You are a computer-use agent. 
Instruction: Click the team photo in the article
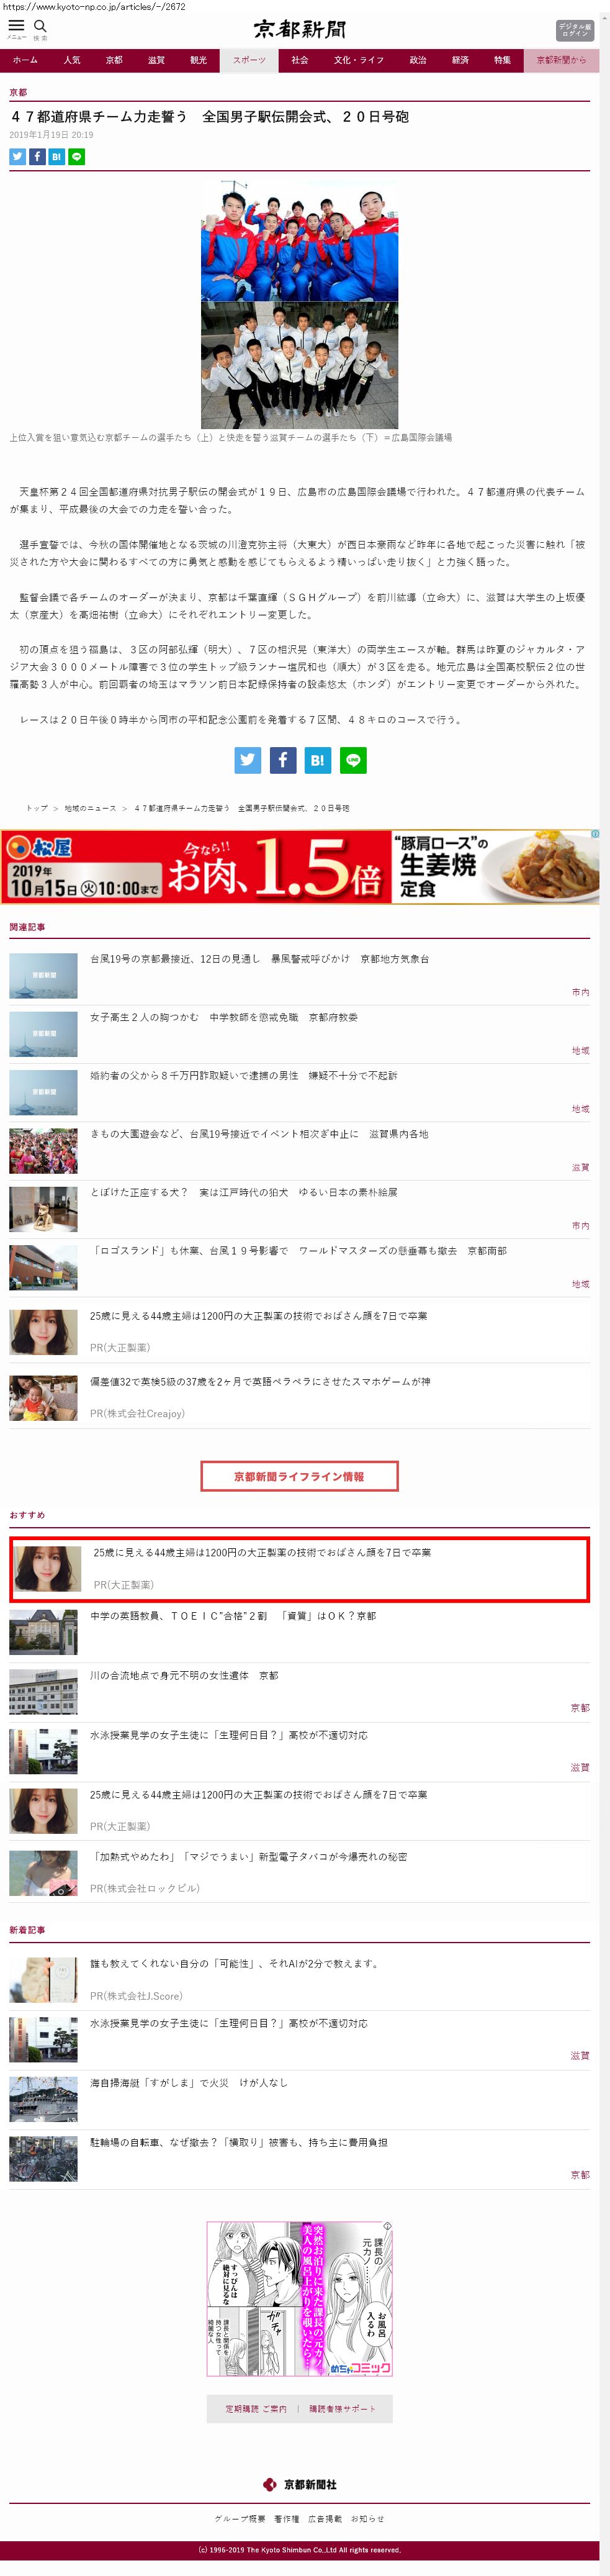click(x=299, y=304)
